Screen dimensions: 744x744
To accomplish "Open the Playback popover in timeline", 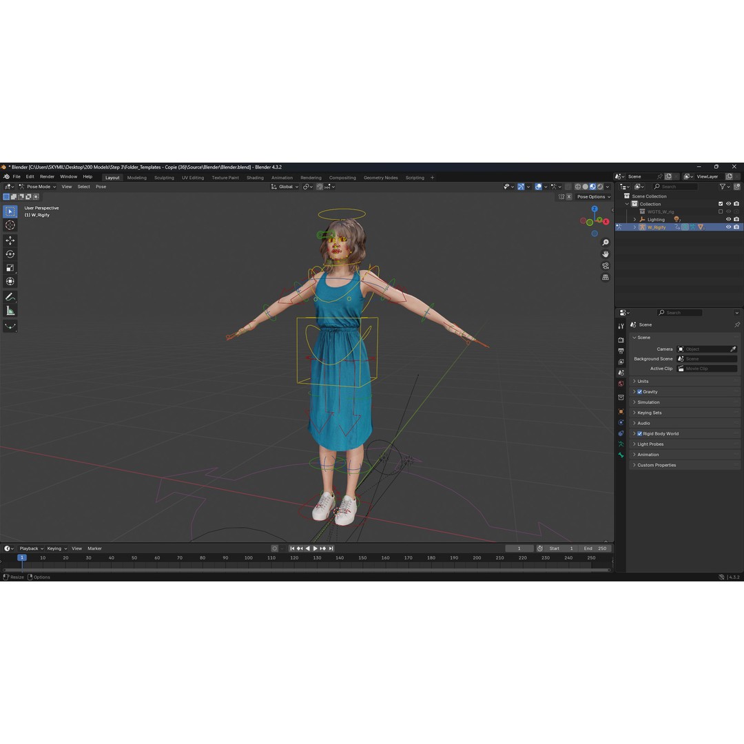I will click(31, 548).
